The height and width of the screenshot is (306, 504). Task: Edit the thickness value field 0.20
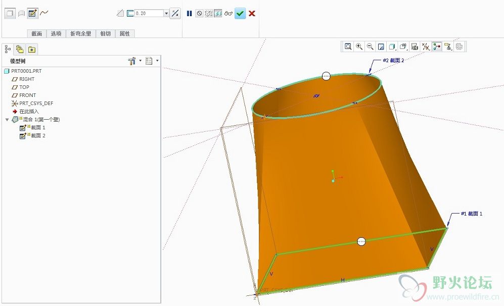pyautogui.click(x=149, y=13)
